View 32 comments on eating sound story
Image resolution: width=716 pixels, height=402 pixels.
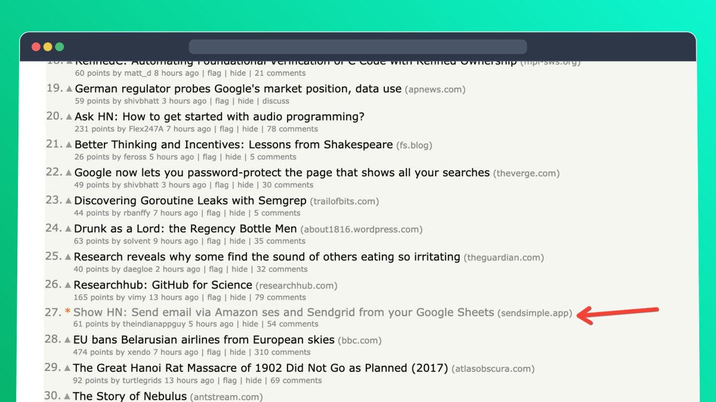(282, 269)
